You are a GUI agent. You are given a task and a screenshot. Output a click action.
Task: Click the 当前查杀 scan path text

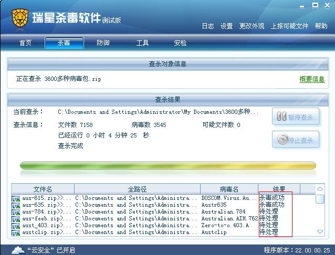pos(158,112)
